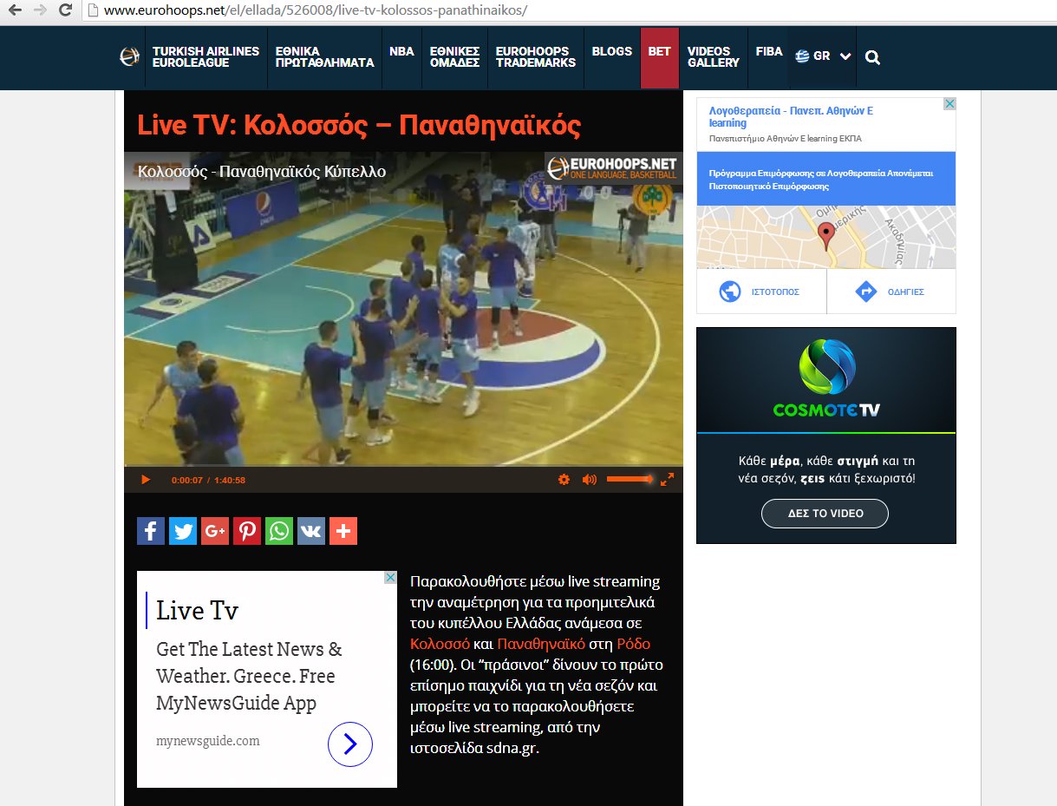Click the browser address bar URL
The height and width of the screenshot is (806, 1057).
pyautogui.click(x=315, y=11)
